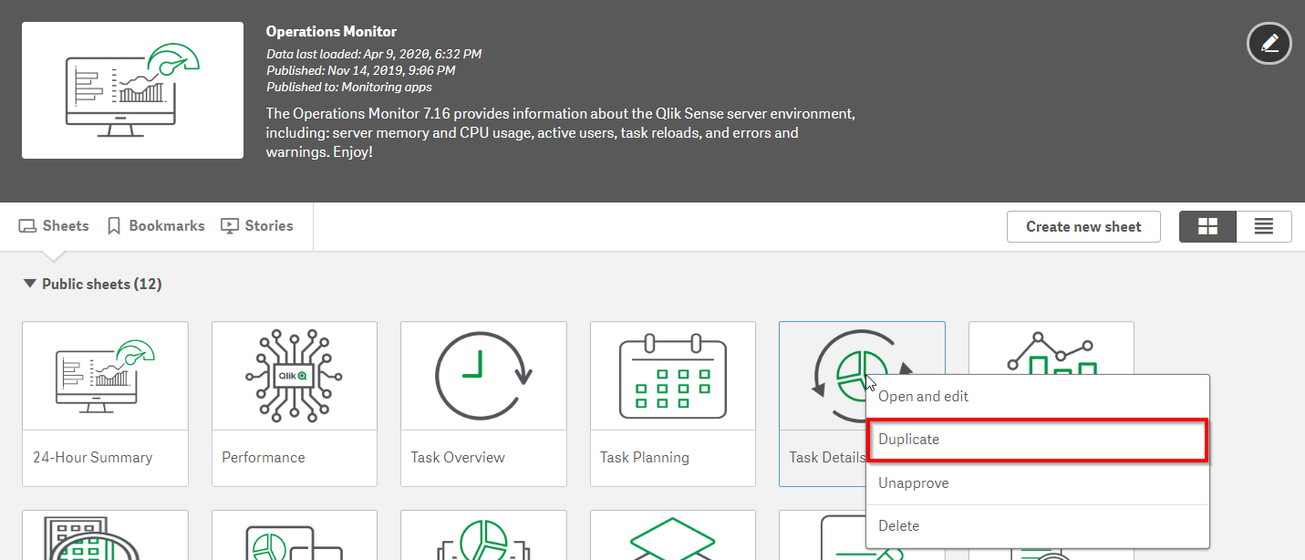The image size is (1305, 560).
Task: Open the Task Planning calendar icon
Action: (x=673, y=375)
